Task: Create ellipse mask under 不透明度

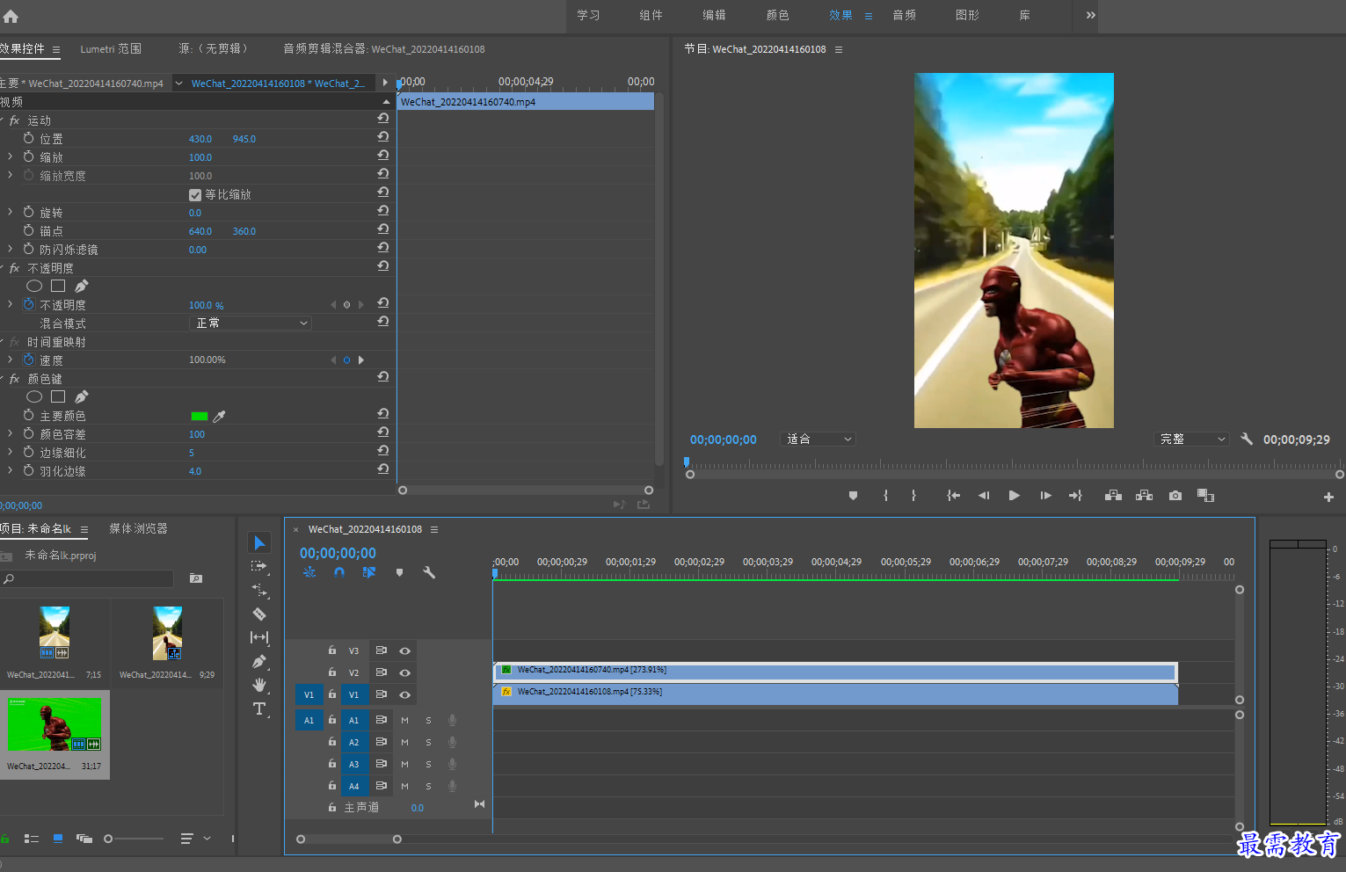Action: (x=34, y=286)
